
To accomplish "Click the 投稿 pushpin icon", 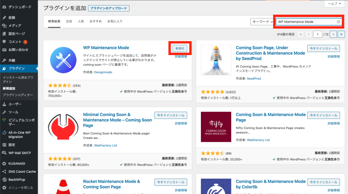I will [4, 18].
